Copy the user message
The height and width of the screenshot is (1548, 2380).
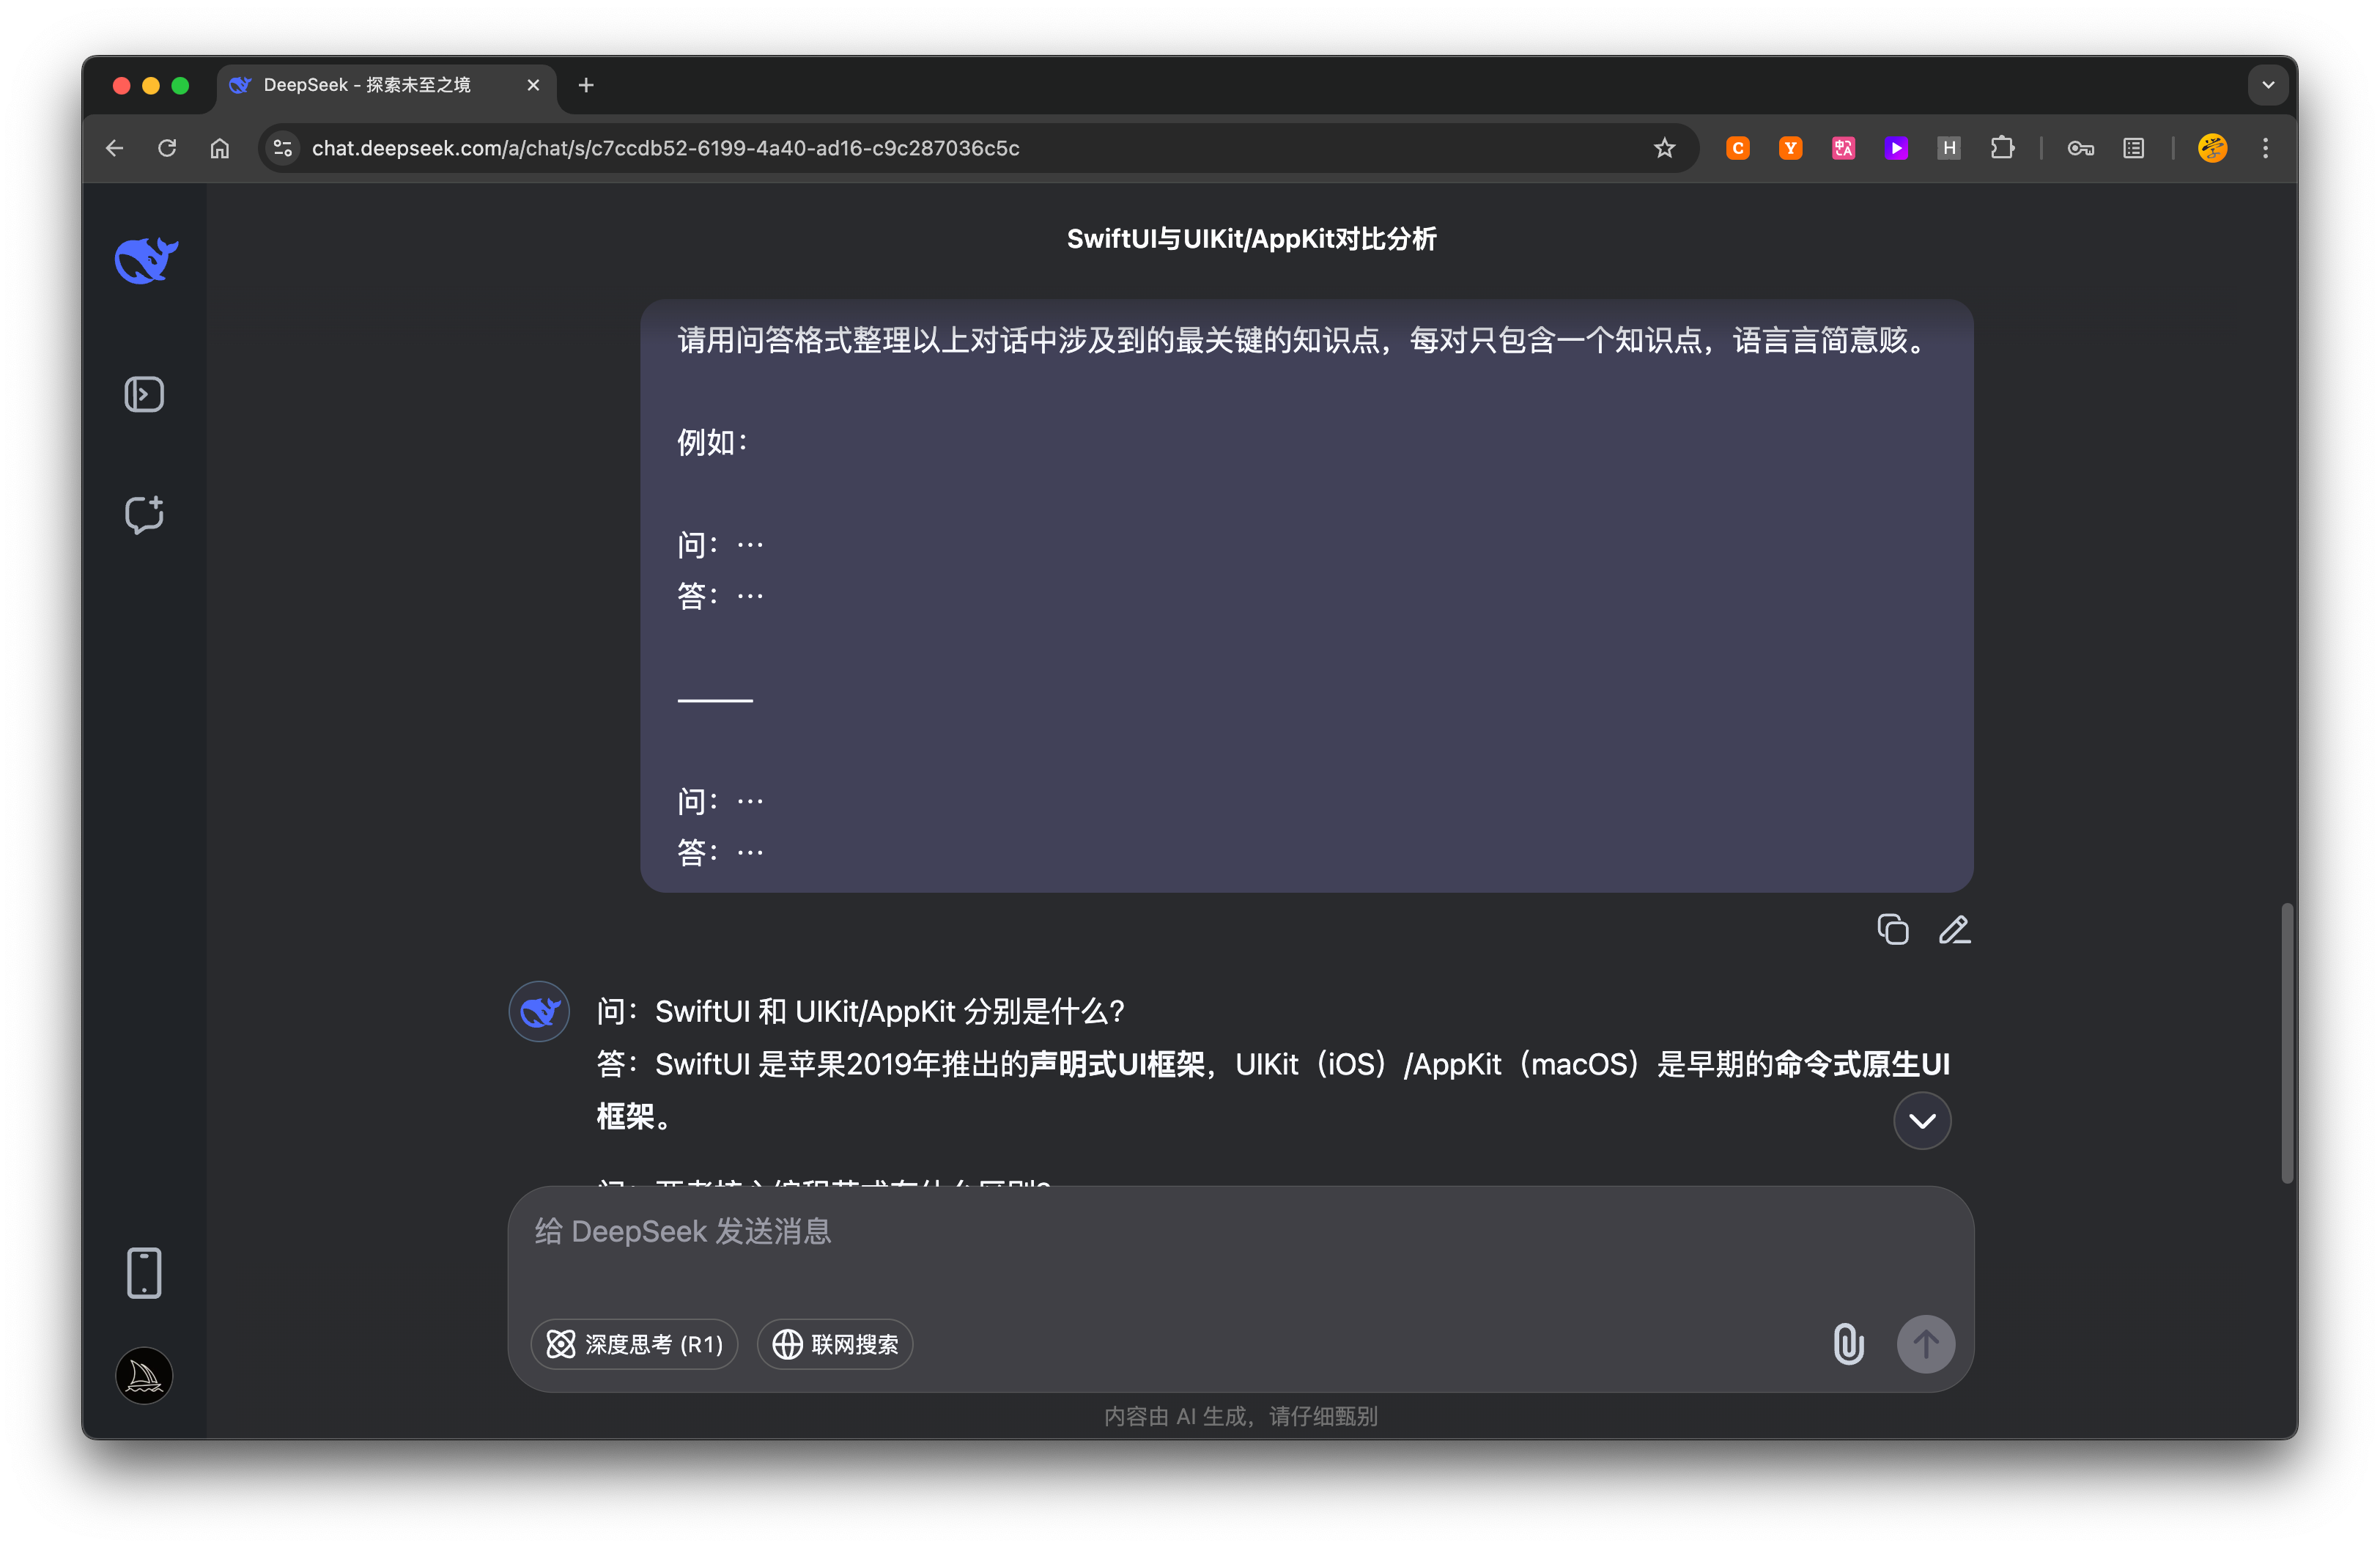point(1892,930)
